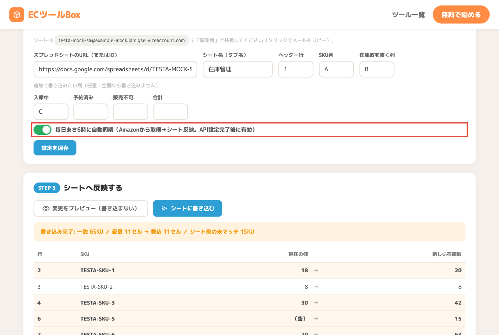Edit the 入庫中 column field containing C

click(51, 112)
